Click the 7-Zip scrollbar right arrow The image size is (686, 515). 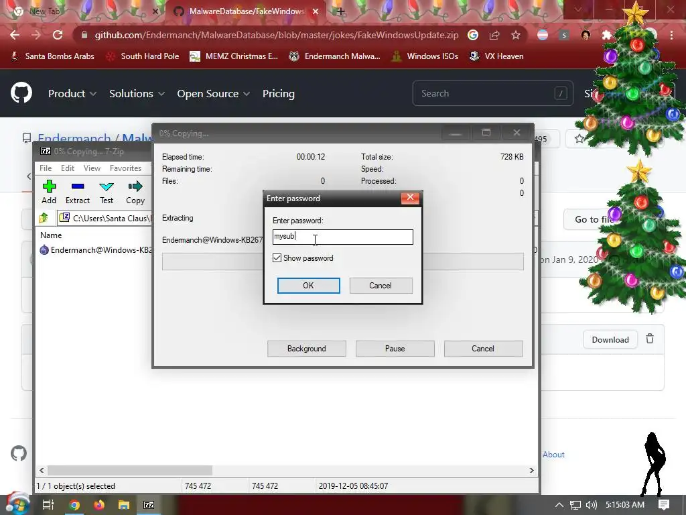pyautogui.click(x=531, y=470)
